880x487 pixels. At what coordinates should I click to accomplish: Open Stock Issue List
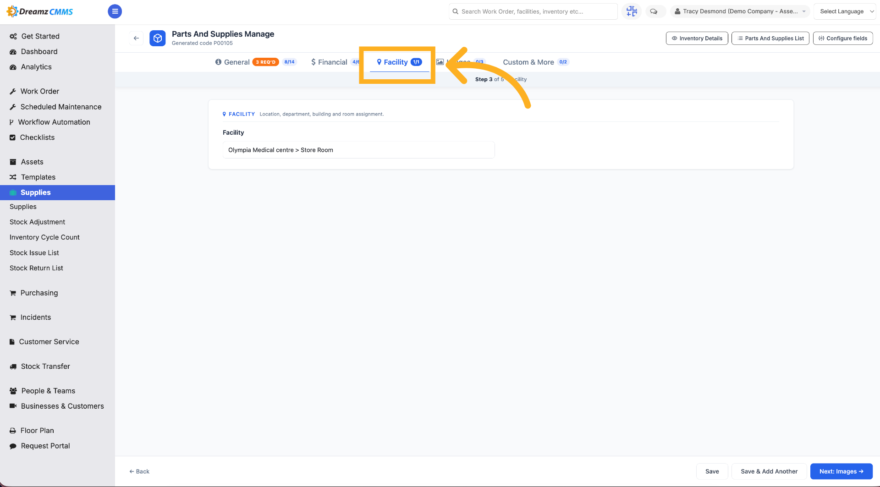tap(34, 253)
